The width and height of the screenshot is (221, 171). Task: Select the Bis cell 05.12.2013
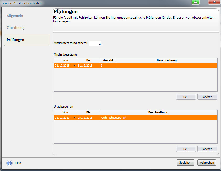88,118
